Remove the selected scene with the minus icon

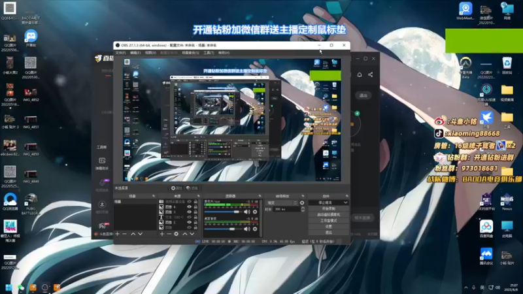click(124, 234)
